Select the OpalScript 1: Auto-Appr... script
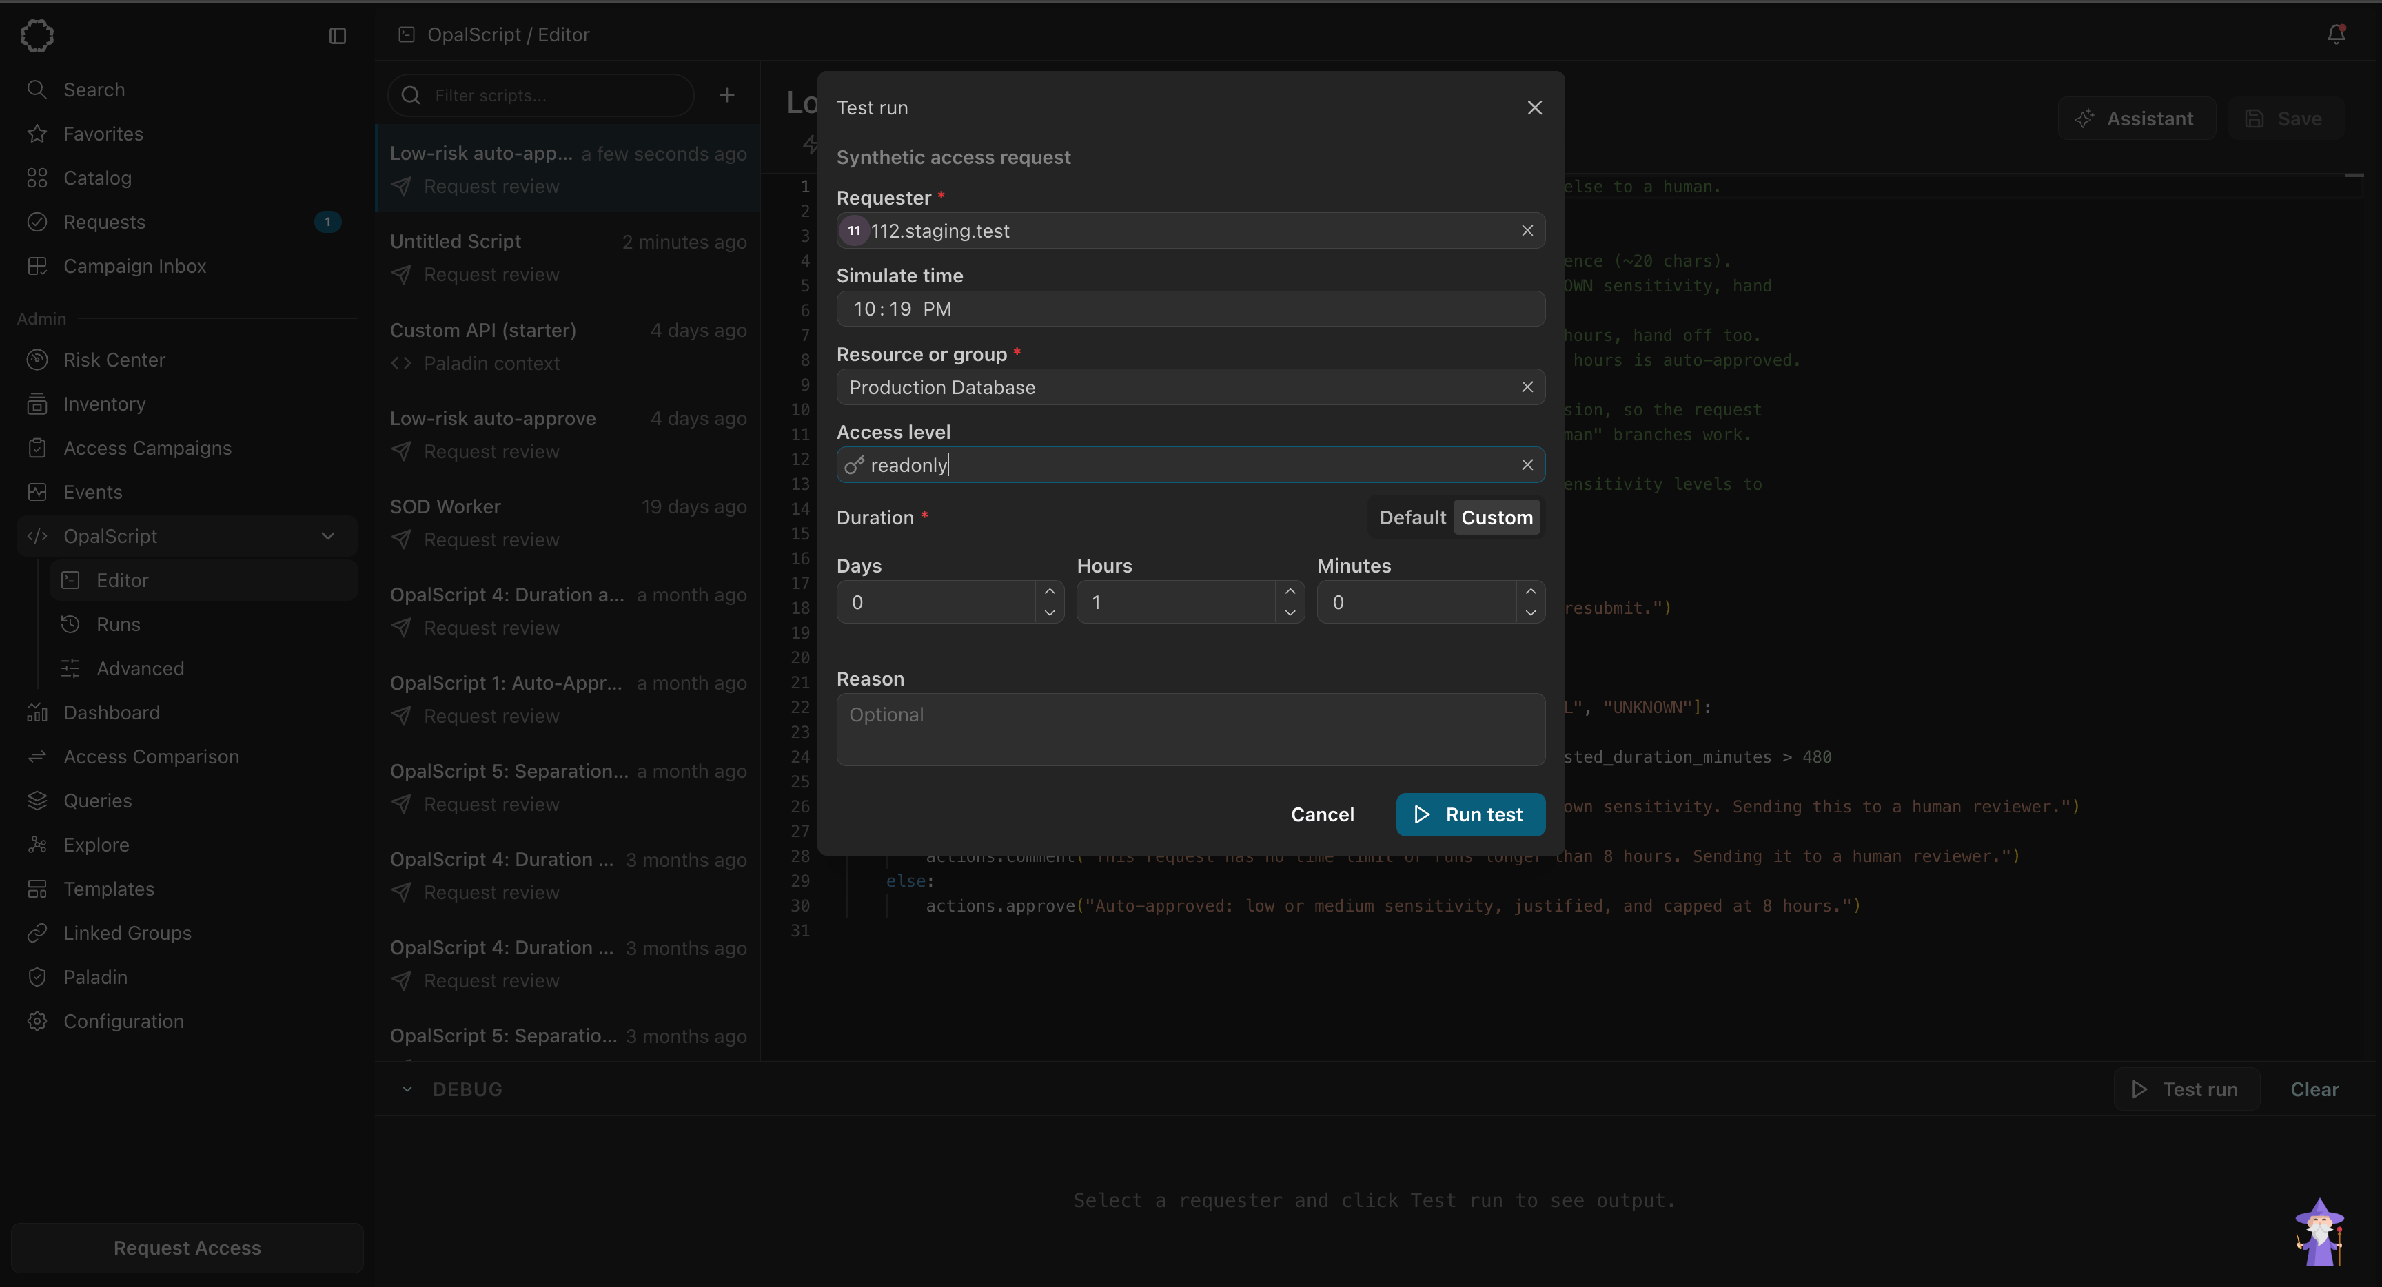 [x=568, y=700]
